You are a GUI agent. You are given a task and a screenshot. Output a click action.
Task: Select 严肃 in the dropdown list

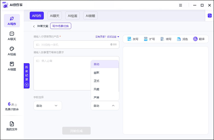[x=105, y=97]
